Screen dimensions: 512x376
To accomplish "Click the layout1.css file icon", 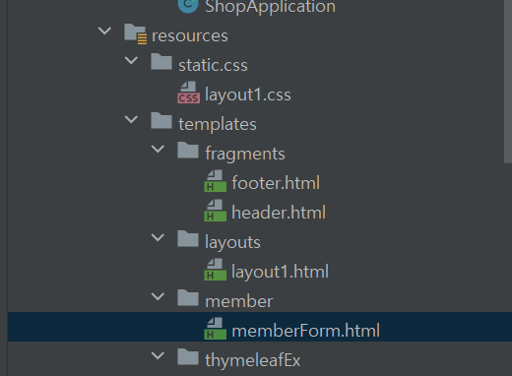I will (189, 93).
